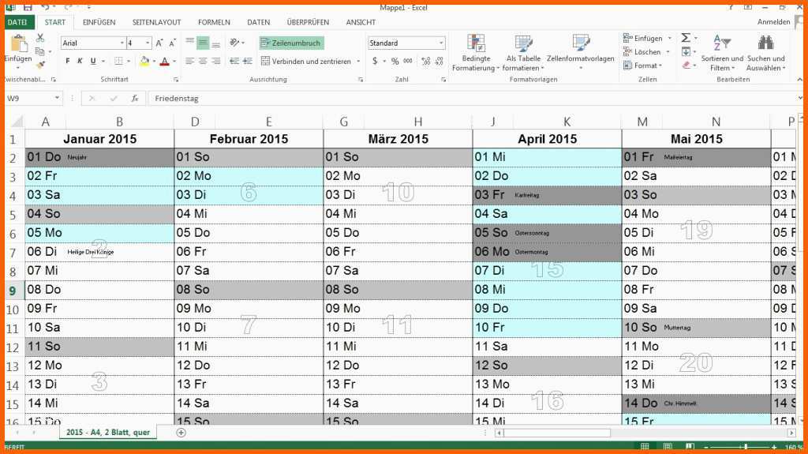Switch to the EINFÜGEN tab

[99, 22]
